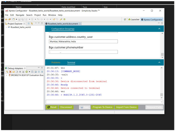Click the Open Perspective icon beside Launcher
175x131 pixels.
click(125, 19)
